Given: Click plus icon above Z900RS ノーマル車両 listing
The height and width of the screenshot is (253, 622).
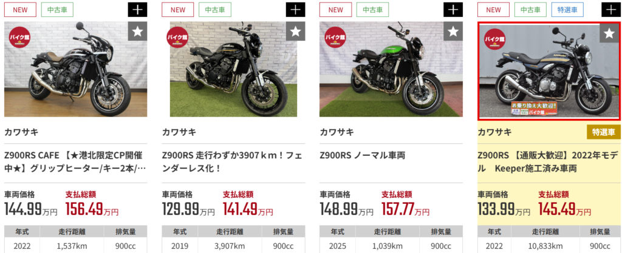Looking at the screenshot, I should click(x=453, y=10).
